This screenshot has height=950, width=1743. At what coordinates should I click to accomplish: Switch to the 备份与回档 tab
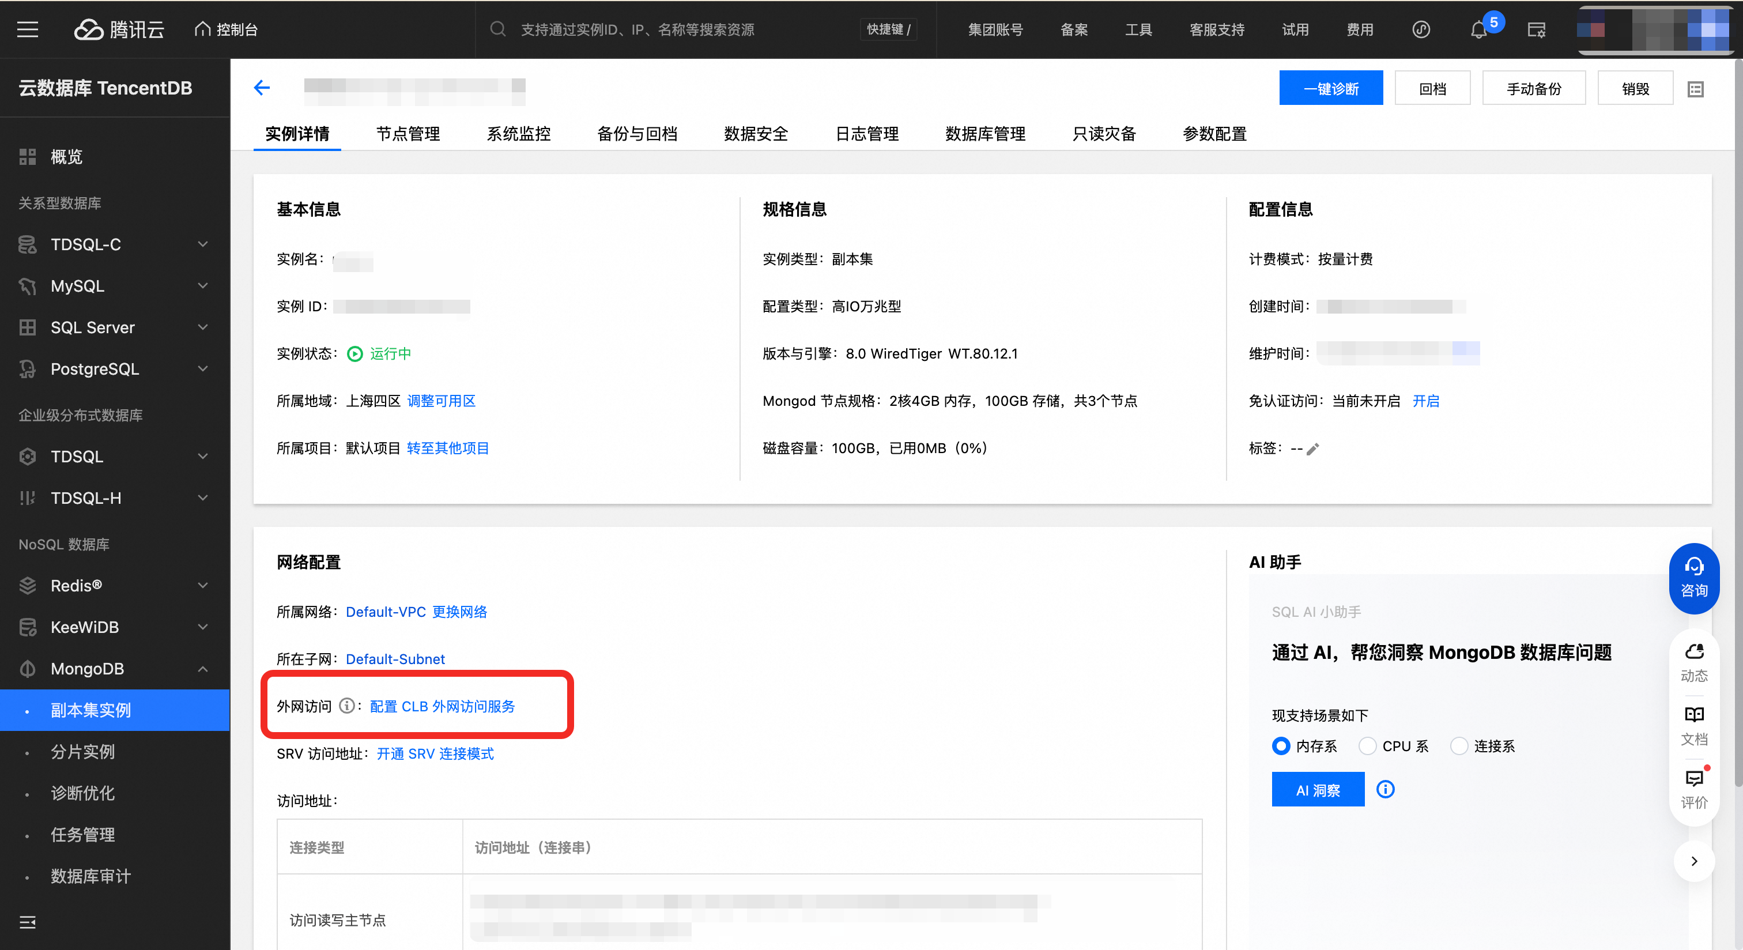click(637, 134)
